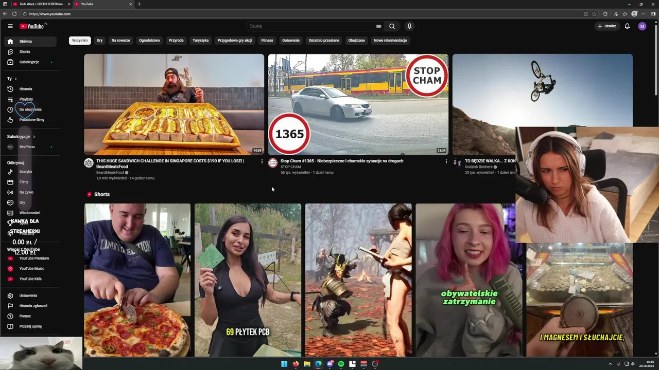The image size is (659, 370).
Task: Open the purple M account avatar
Action: pos(642,26)
